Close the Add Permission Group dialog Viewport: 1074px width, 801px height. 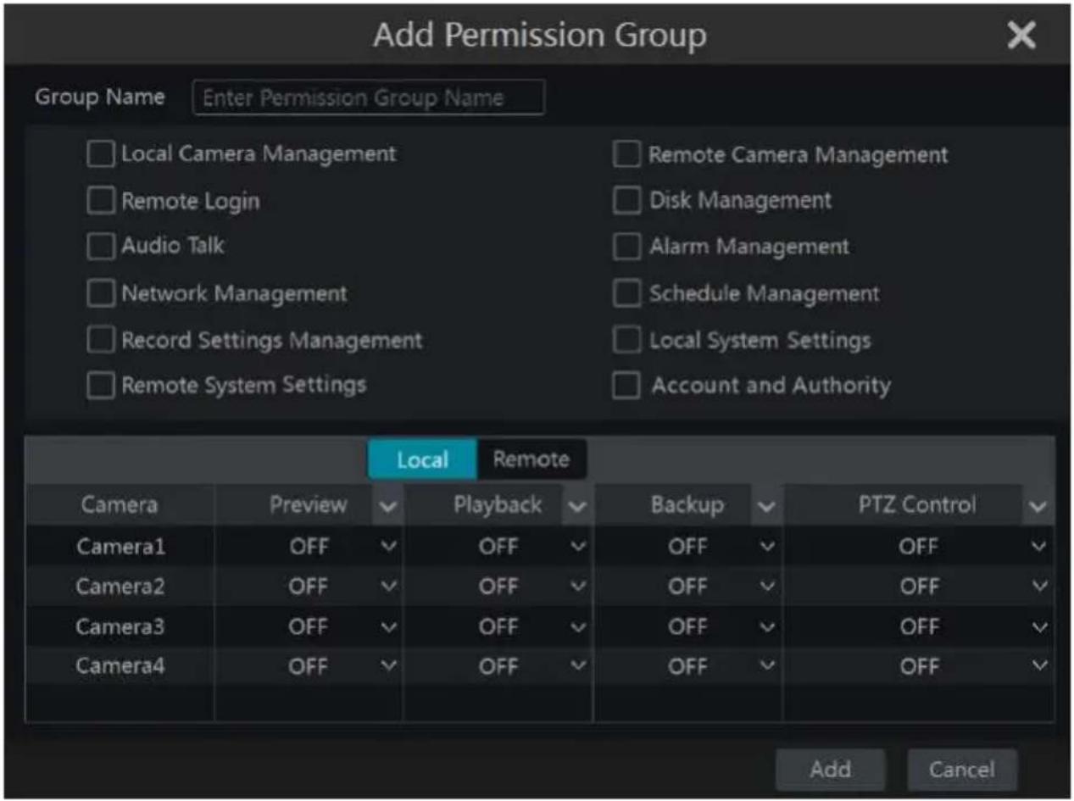point(1021,36)
